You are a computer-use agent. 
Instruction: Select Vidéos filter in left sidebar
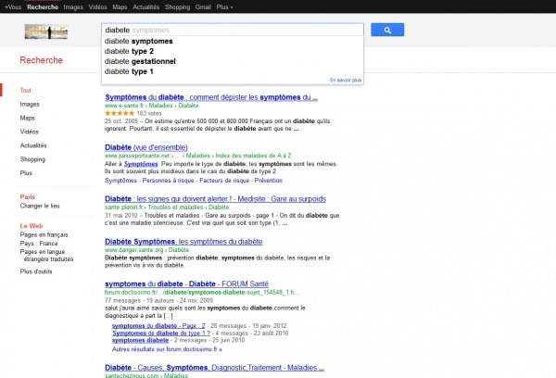[29, 132]
